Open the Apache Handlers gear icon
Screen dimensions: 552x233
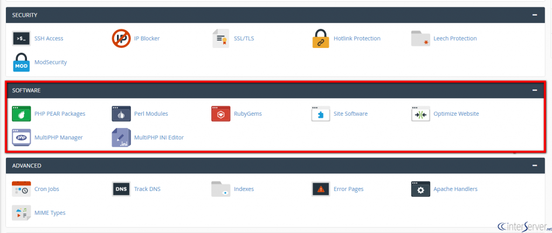pyautogui.click(x=420, y=189)
